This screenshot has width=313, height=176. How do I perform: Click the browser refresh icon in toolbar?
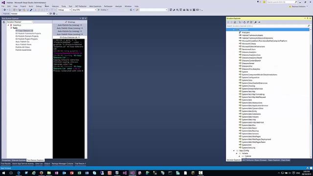pyautogui.click(x=131, y=10)
